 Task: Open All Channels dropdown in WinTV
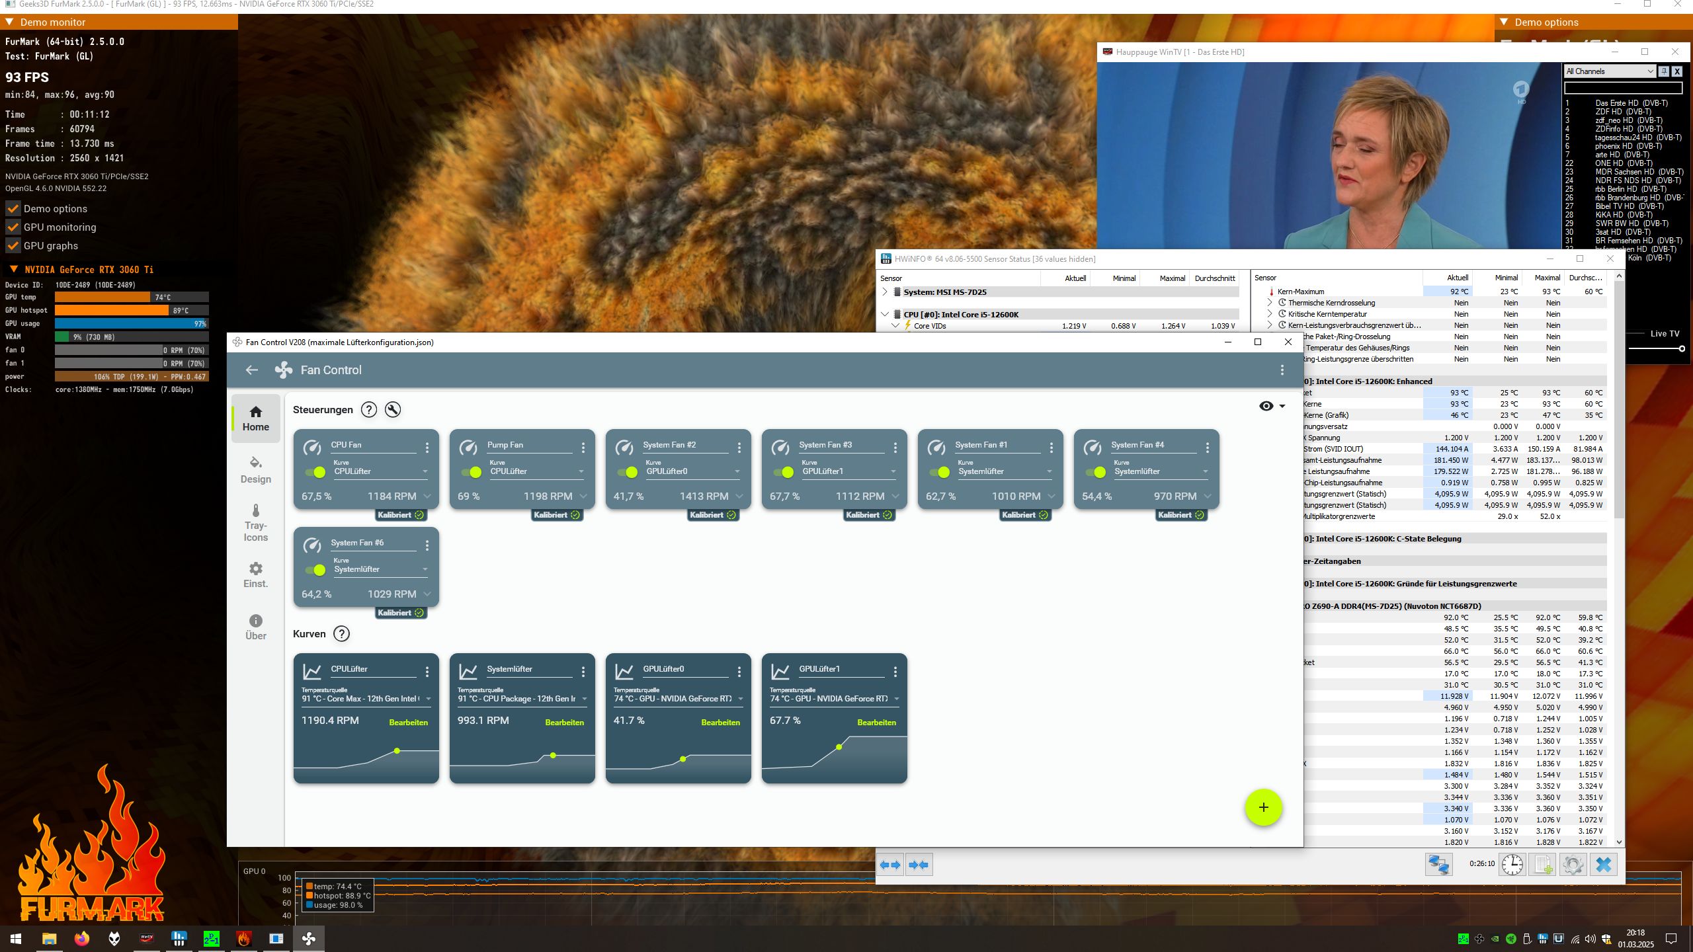pyautogui.click(x=1609, y=71)
